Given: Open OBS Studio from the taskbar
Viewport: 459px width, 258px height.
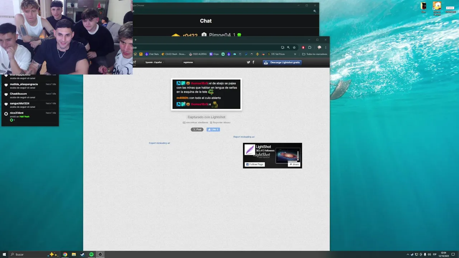Looking at the screenshot, I should click(100, 254).
